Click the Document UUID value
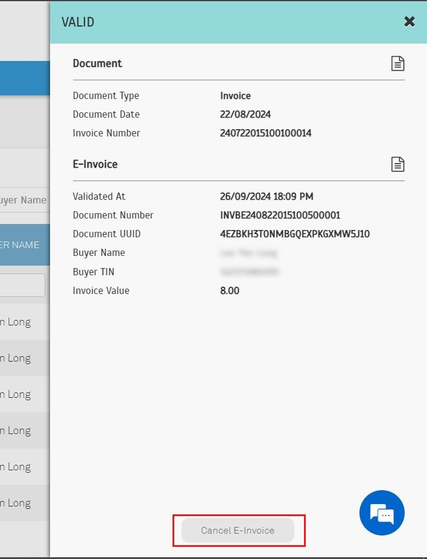The height and width of the screenshot is (559, 427). (x=294, y=234)
